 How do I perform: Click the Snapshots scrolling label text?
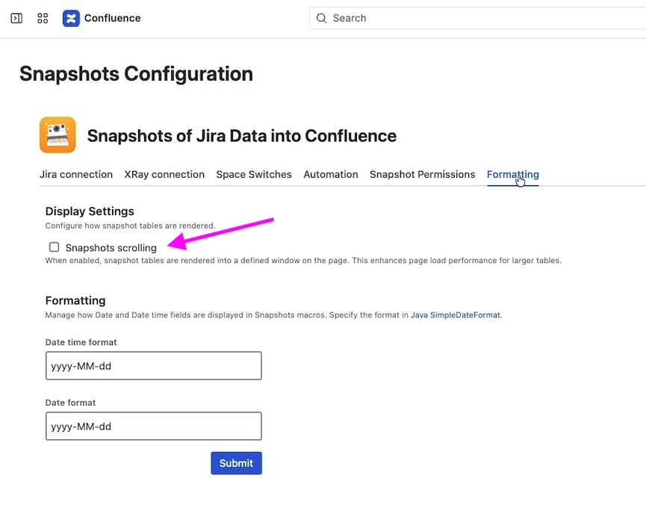coord(111,248)
